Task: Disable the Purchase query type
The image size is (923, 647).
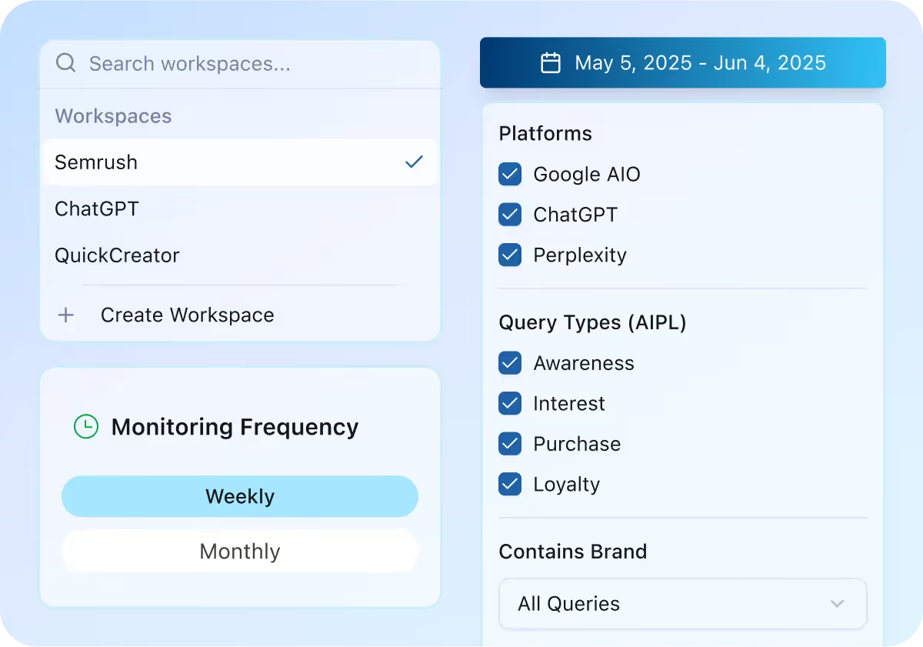Action: click(510, 444)
